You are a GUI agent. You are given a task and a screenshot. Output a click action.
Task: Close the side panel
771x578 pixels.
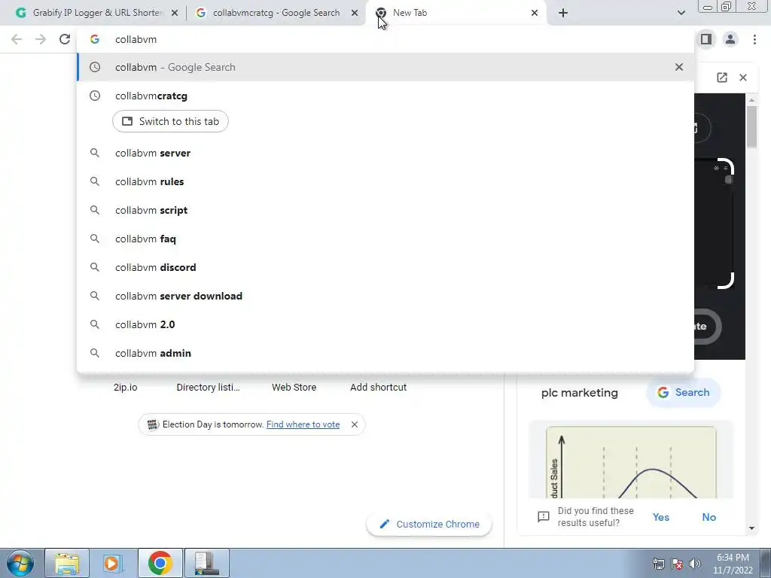[x=743, y=78]
